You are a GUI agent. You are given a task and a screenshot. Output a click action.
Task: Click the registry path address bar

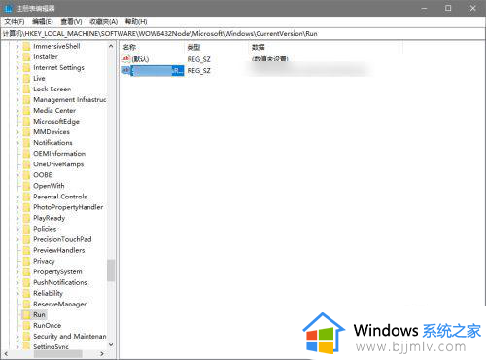(x=243, y=34)
